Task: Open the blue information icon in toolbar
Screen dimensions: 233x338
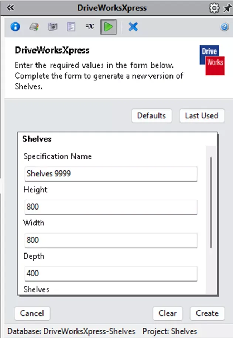Action: [x=15, y=27]
